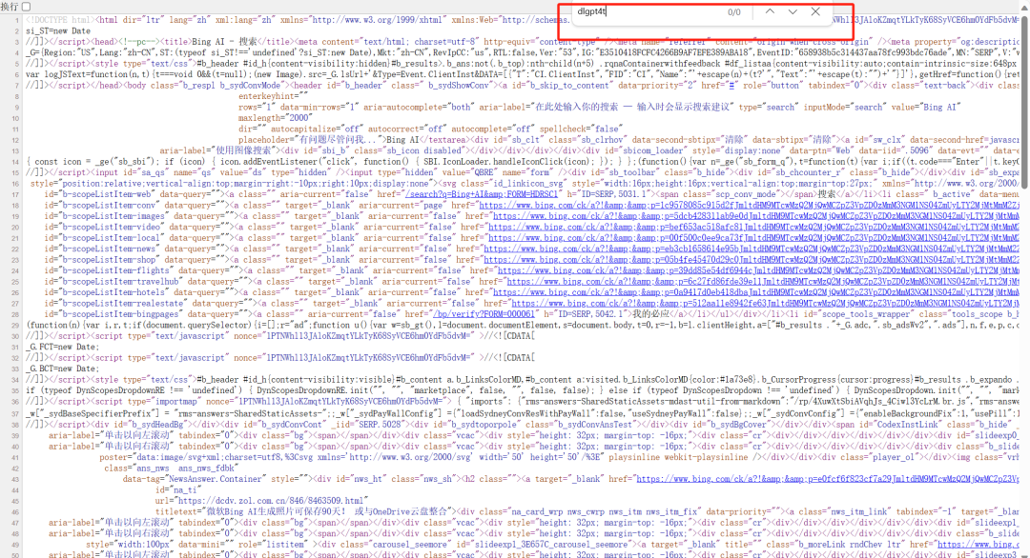This screenshot has height=558, width=1030.
Task: Open the /search?q=Bing+AI link on line 17
Action: point(482,194)
